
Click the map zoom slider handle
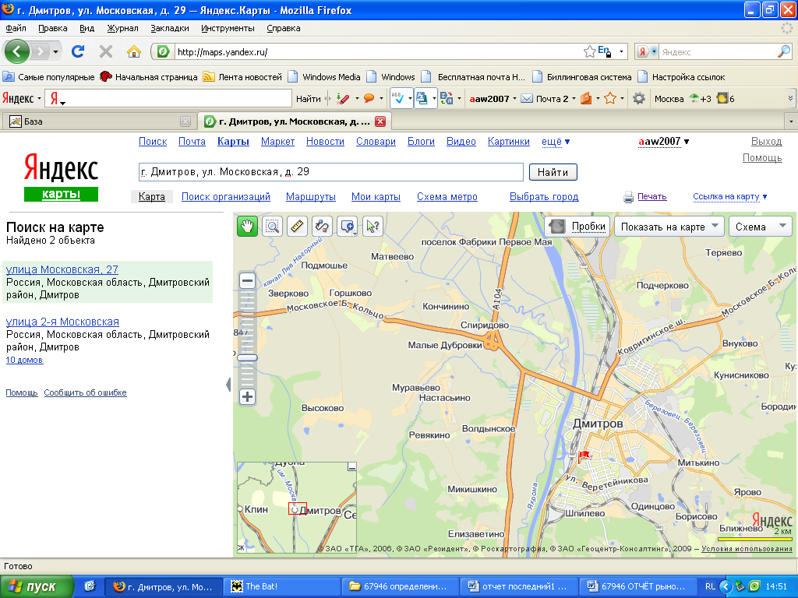tap(247, 358)
